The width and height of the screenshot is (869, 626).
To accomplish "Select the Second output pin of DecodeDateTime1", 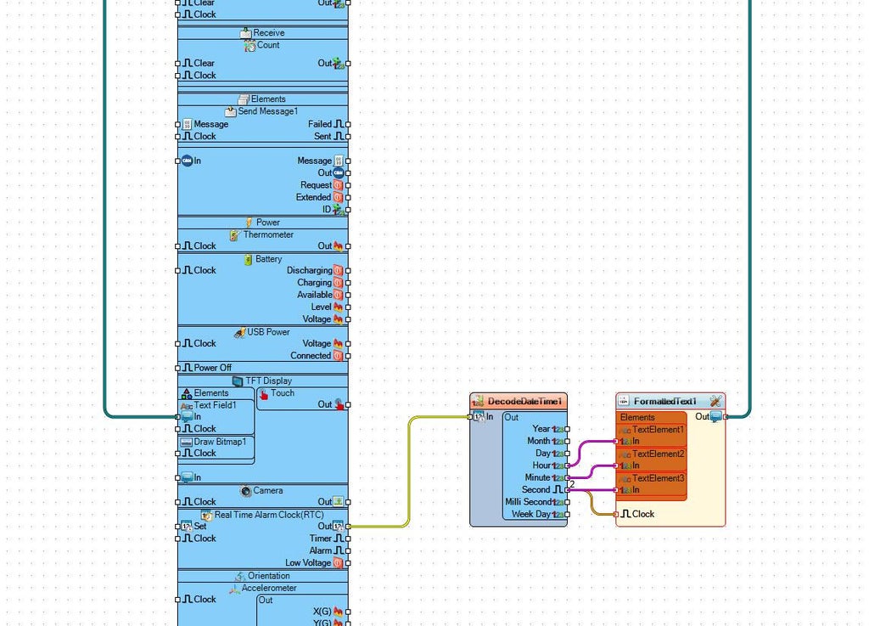I will [567, 490].
